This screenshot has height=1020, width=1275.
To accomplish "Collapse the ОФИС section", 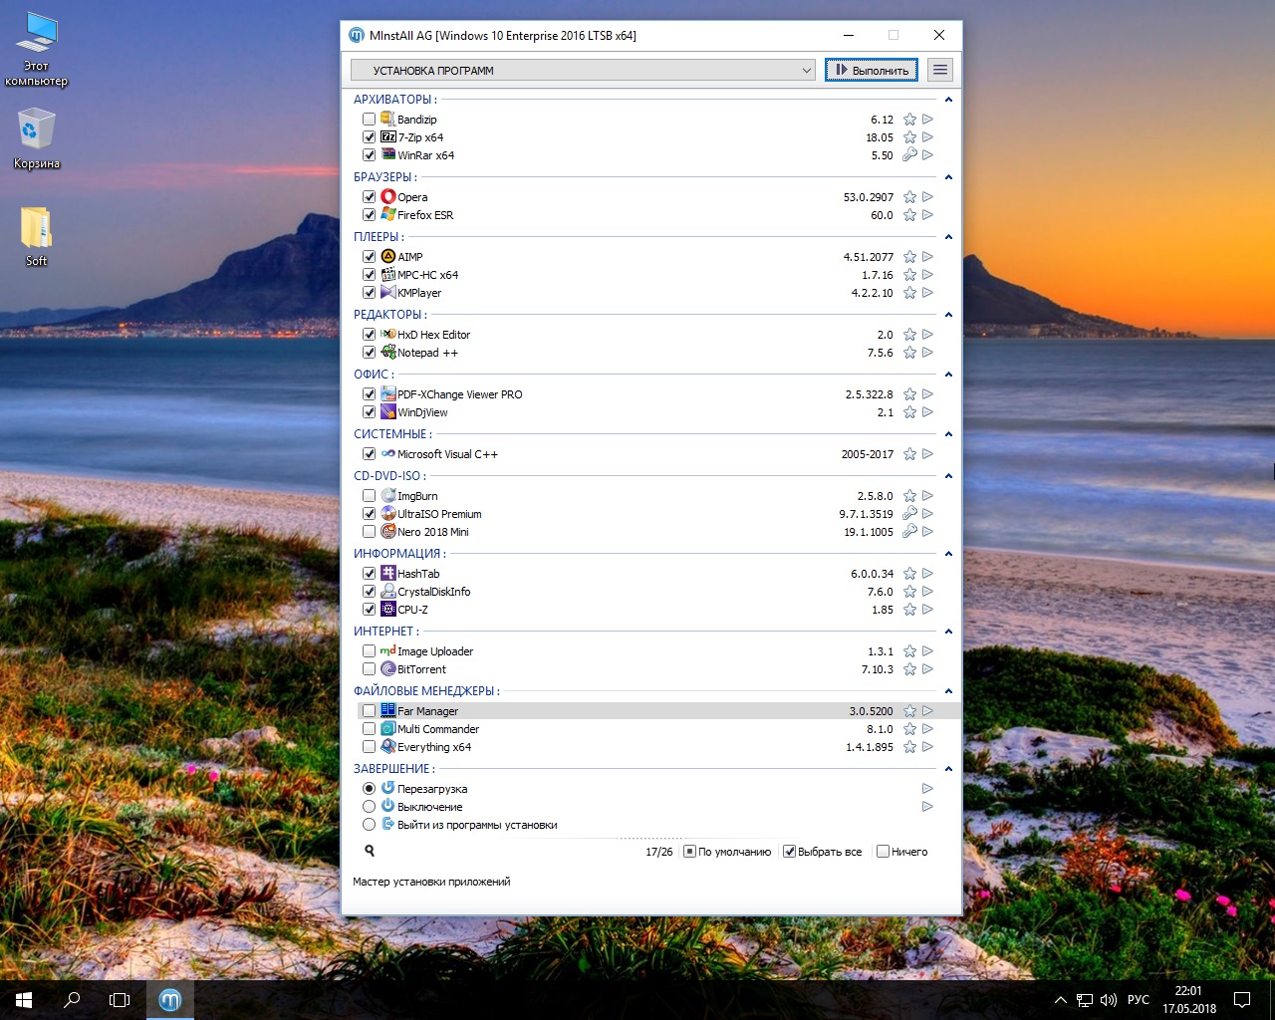I will (948, 375).
